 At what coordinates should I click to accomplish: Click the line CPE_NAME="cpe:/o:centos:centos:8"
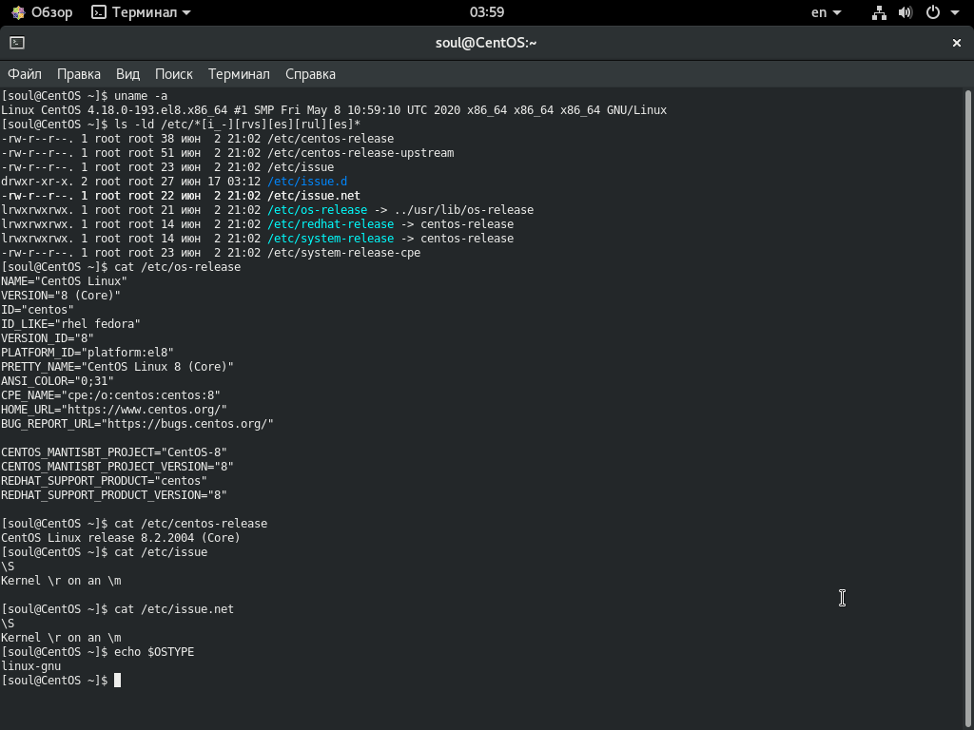pos(110,395)
